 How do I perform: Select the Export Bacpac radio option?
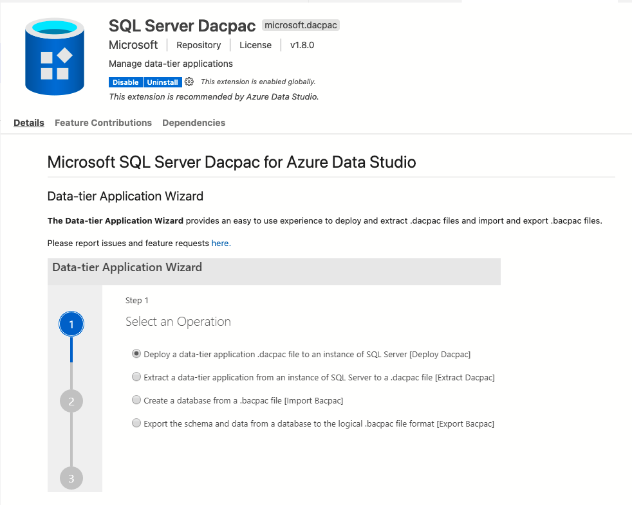tap(136, 423)
